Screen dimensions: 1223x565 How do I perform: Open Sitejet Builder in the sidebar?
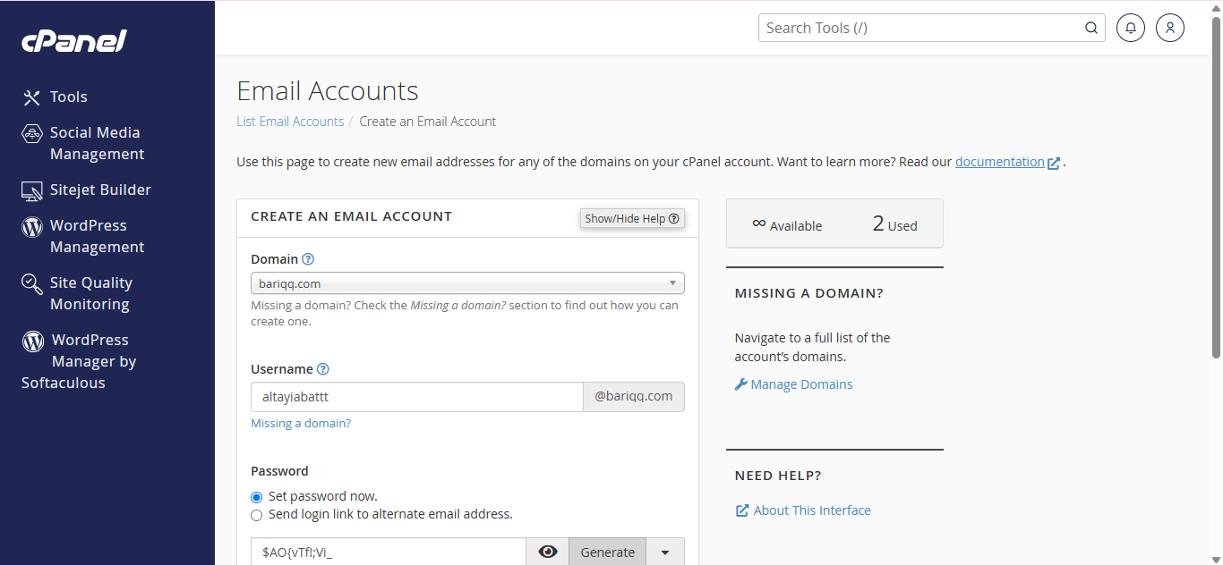(99, 190)
